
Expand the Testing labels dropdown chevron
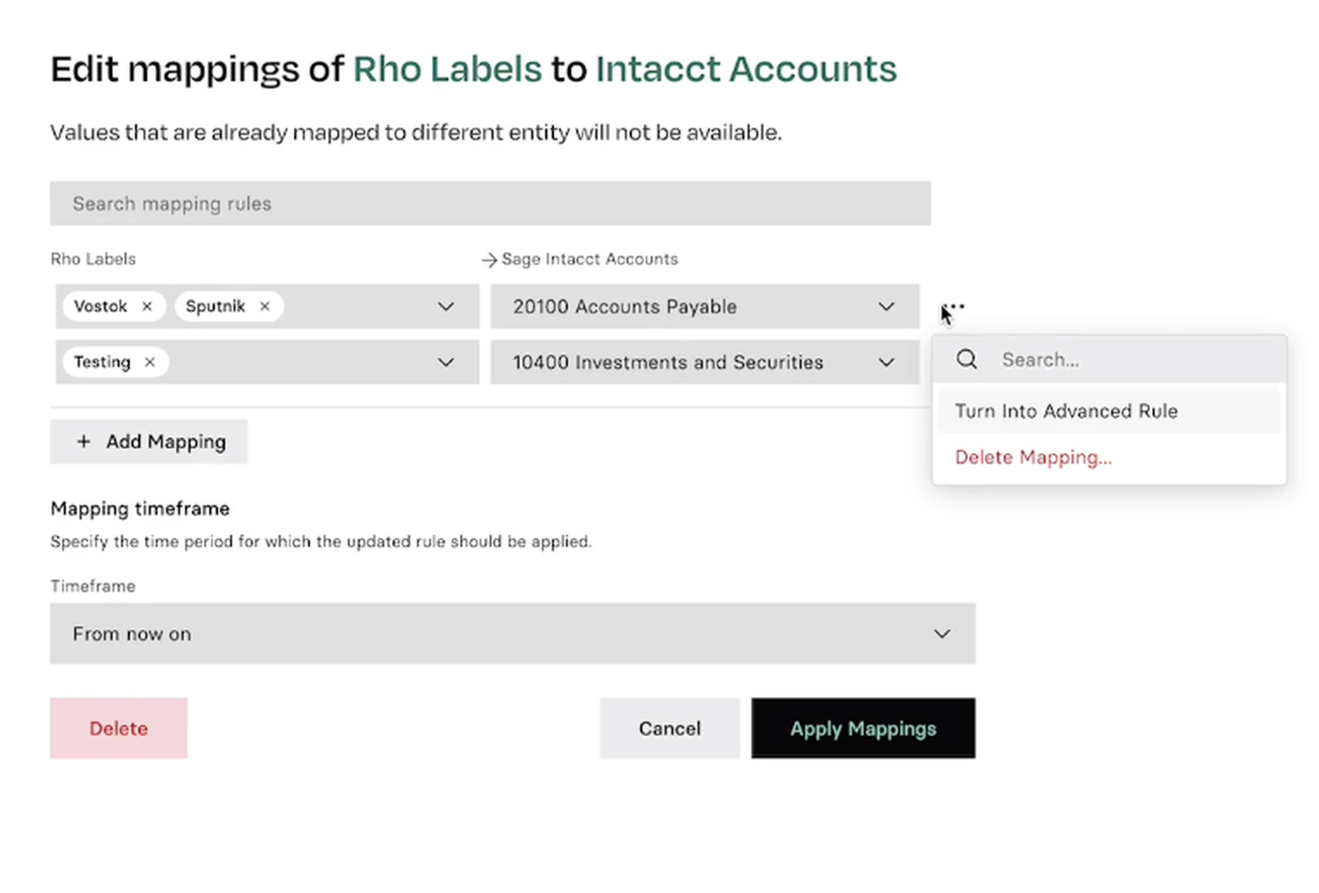tap(446, 362)
